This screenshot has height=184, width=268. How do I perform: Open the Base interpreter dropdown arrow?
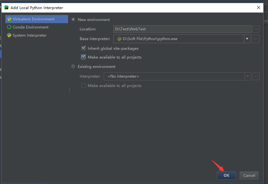(x=247, y=39)
